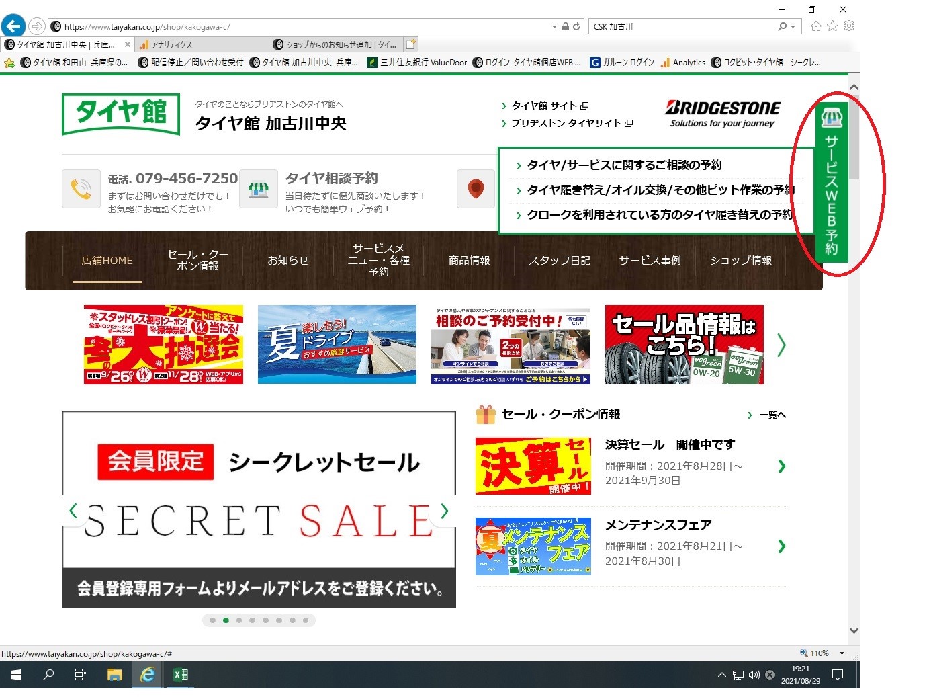Open ショップ情報 navigation item
This screenshot has height=697, width=929.
click(741, 260)
